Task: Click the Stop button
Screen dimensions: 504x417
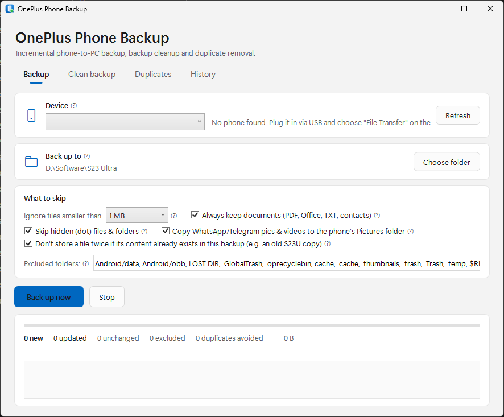Action: (107, 297)
